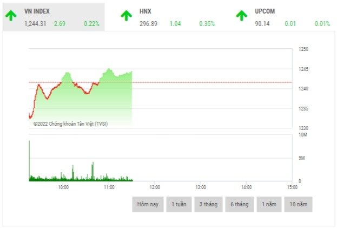Click the VN Index value 1,244.31
This screenshot has height=228, width=337.
point(36,24)
